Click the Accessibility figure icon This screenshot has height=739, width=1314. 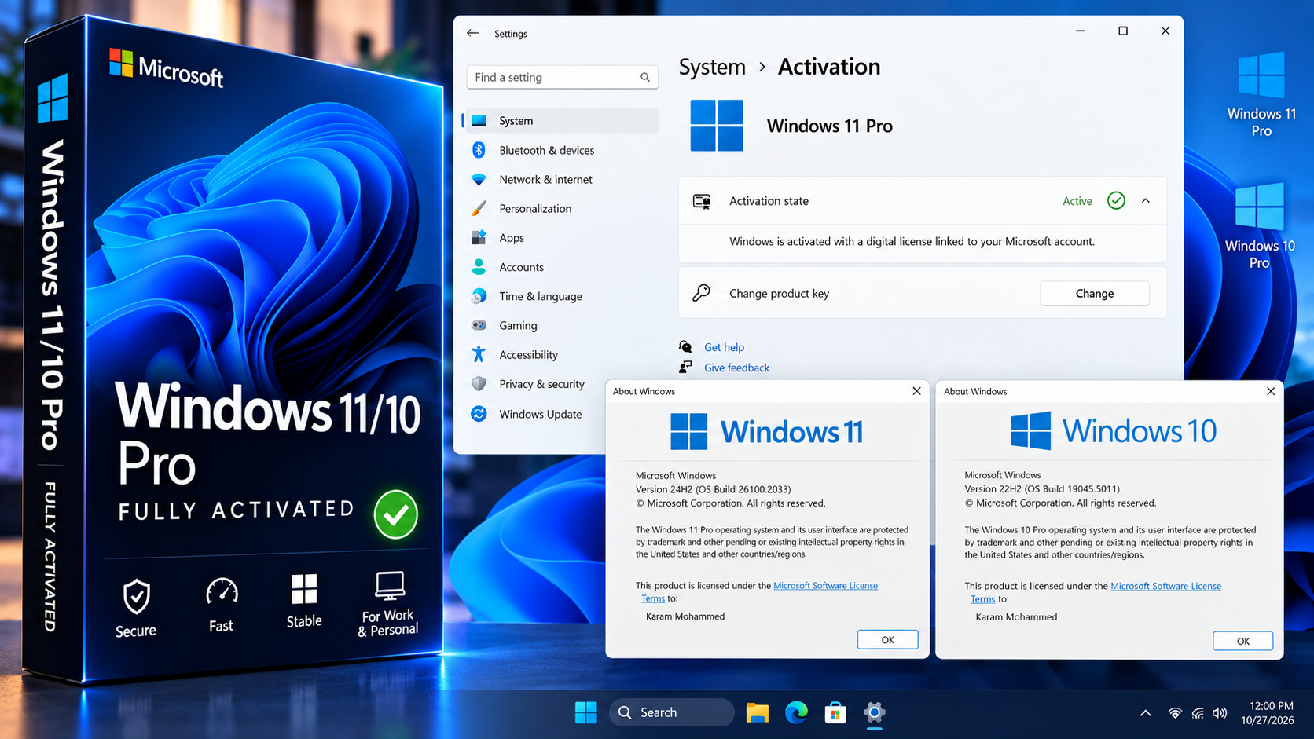479,354
